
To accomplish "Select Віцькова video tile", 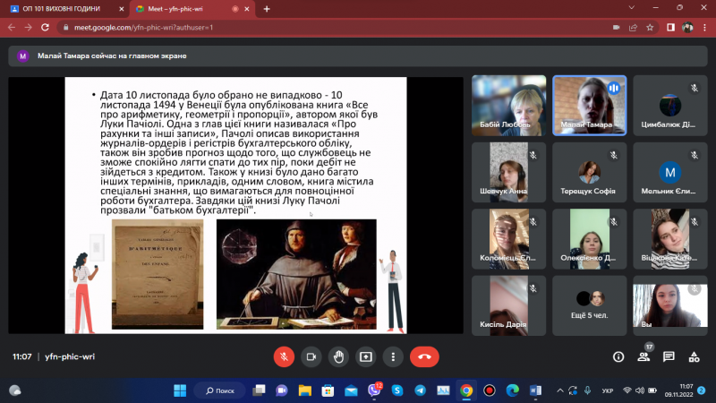I will point(670,239).
